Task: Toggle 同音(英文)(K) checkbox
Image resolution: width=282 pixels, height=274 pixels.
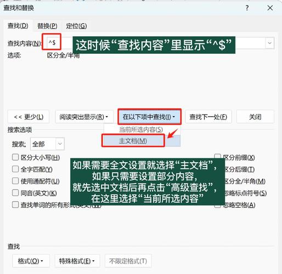Action: point(15,193)
